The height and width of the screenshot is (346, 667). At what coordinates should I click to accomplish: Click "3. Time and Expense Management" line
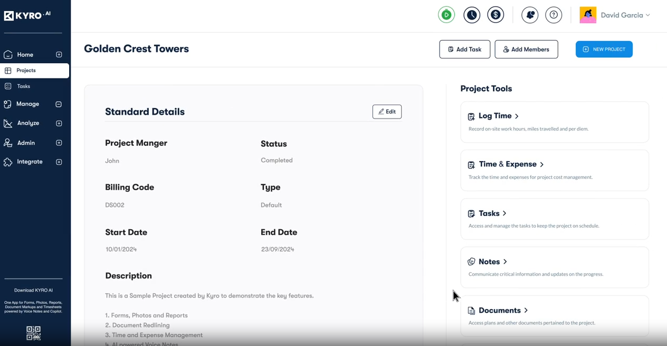tap(154, 335)
